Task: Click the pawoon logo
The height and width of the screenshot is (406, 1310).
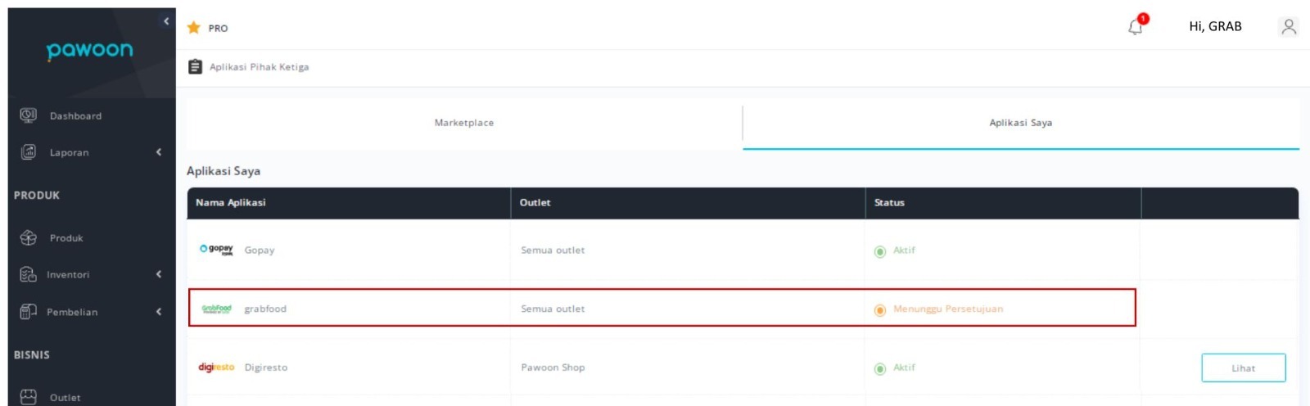Action: (90, 51)
